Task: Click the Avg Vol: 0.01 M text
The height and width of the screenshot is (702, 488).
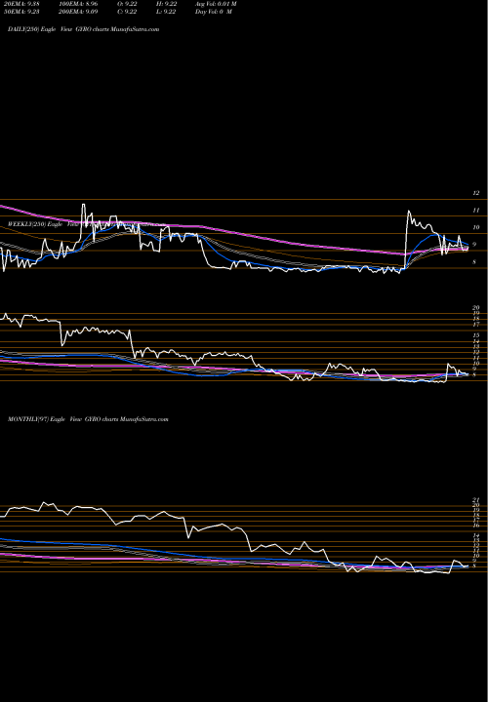Action: point(216,4)
